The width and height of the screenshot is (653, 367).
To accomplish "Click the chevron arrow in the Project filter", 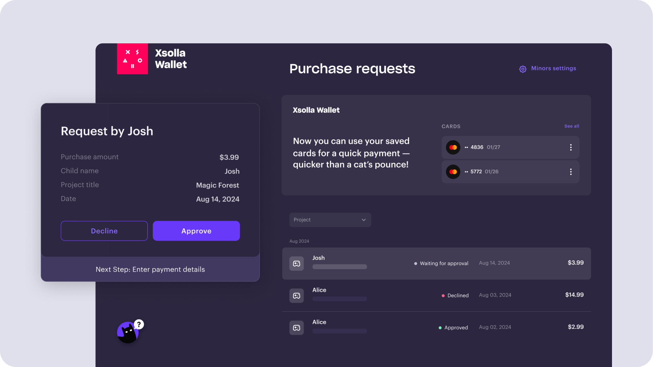I will point(363,220).
